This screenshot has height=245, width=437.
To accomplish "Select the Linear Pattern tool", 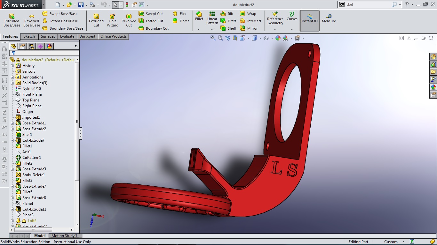I will coord(212,18).
